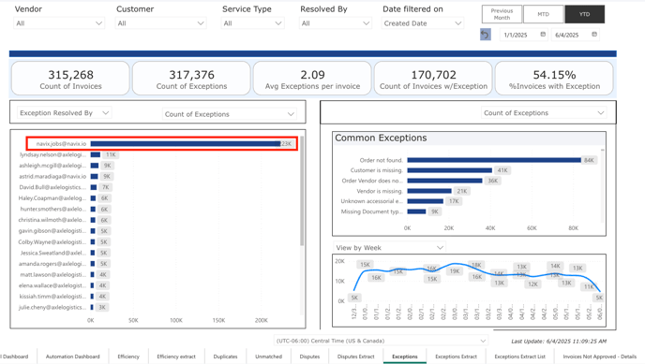Click the Jessica.Sweatland row label
Screen dimensions: 645x364
coord(53,253)
